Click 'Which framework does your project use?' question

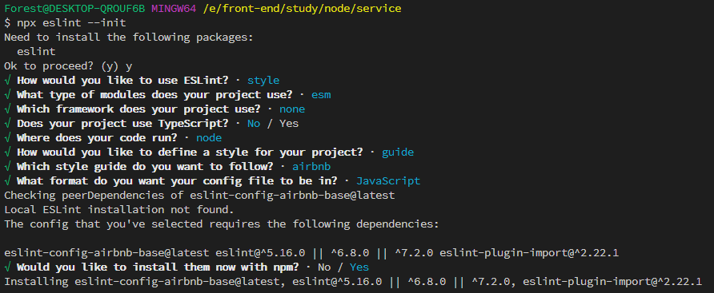click(x=138, y=109)
